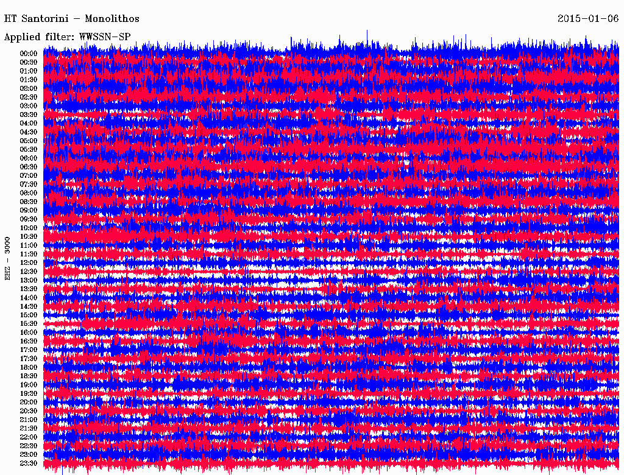Screen dimensions: 624x475
Task: Select the 17:00 time label
Action: pyautogui.click(x=29, y=350)
